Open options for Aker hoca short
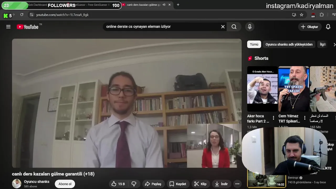Viewport: 336px width, 189px height. coord(273,118)
